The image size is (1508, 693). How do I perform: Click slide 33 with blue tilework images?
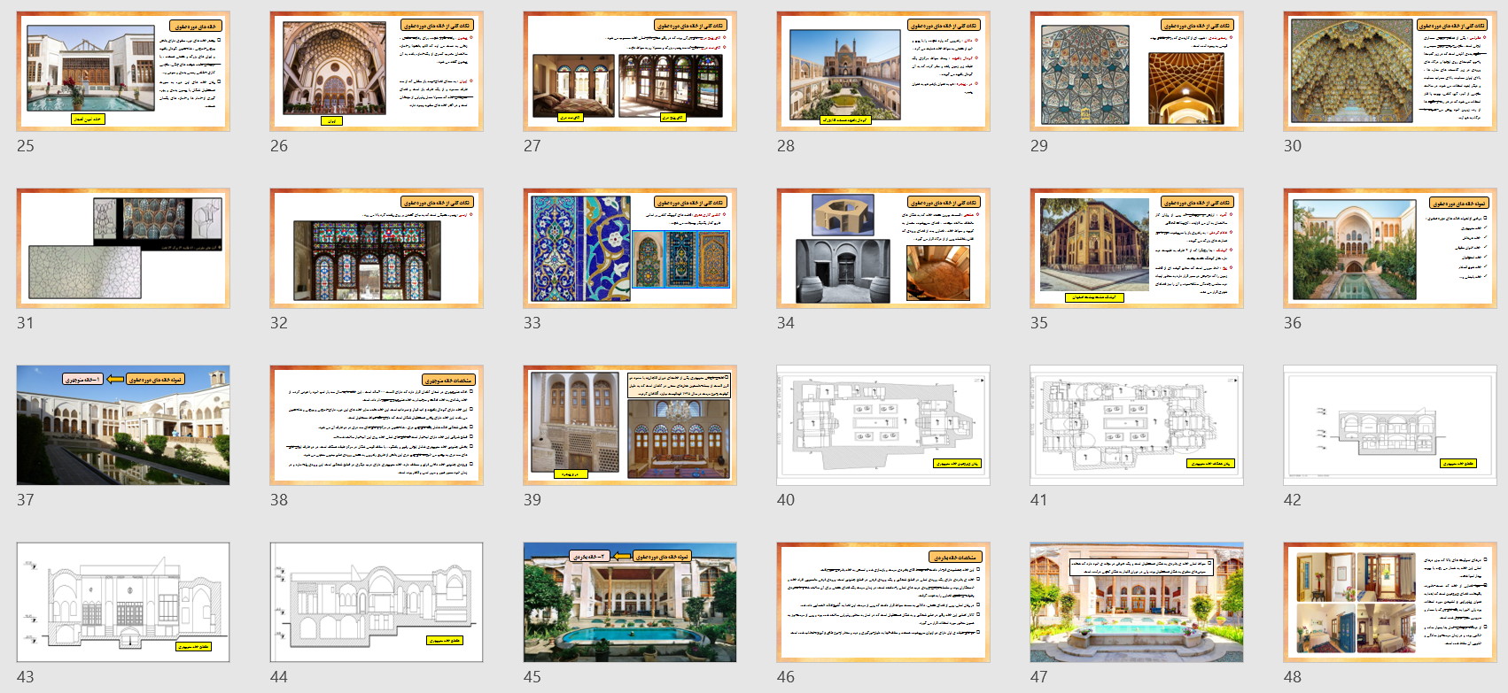[x=630, y=248]
